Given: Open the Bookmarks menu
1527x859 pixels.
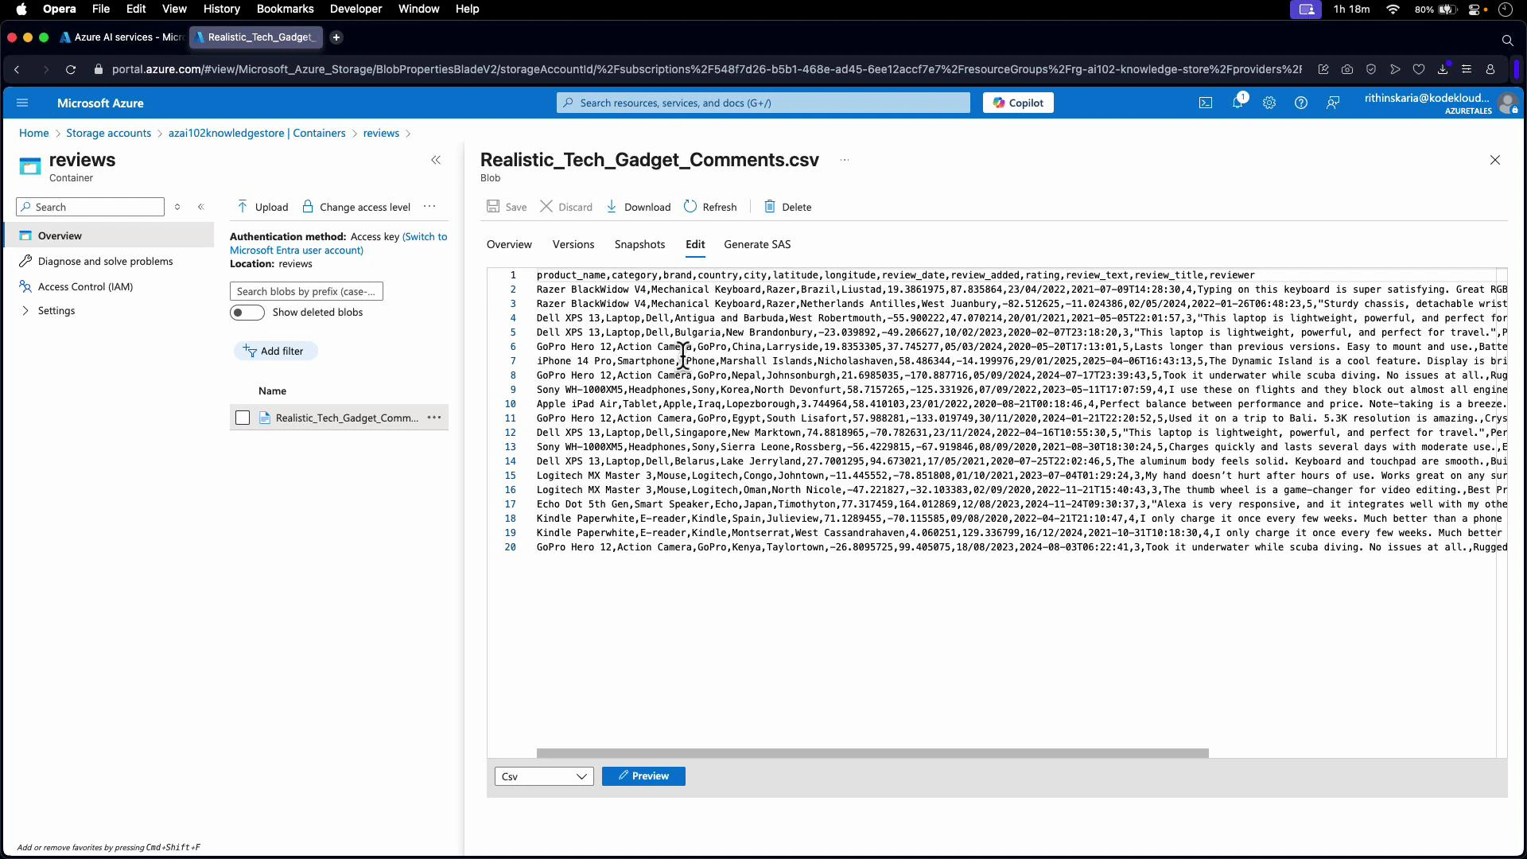Looking at the screenshot, I should (285, 9).
